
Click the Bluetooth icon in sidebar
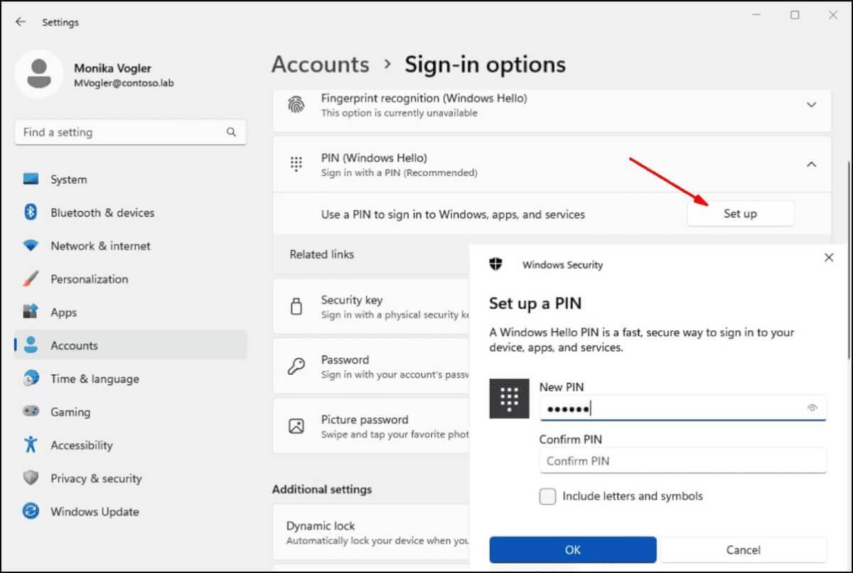tap(31, 212)
